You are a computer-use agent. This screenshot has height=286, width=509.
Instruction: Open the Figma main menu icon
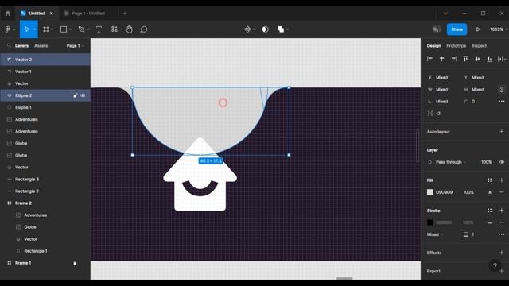point(8,29)
